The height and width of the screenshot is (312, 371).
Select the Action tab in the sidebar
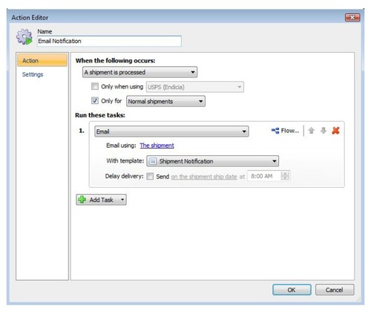click(x=42, y=60)
